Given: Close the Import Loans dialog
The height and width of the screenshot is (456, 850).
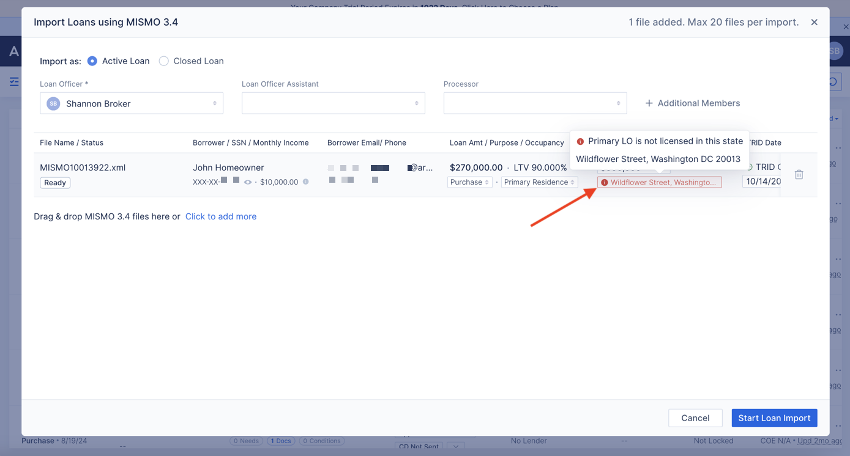Looking at the screenshot, I should (814, 22).
